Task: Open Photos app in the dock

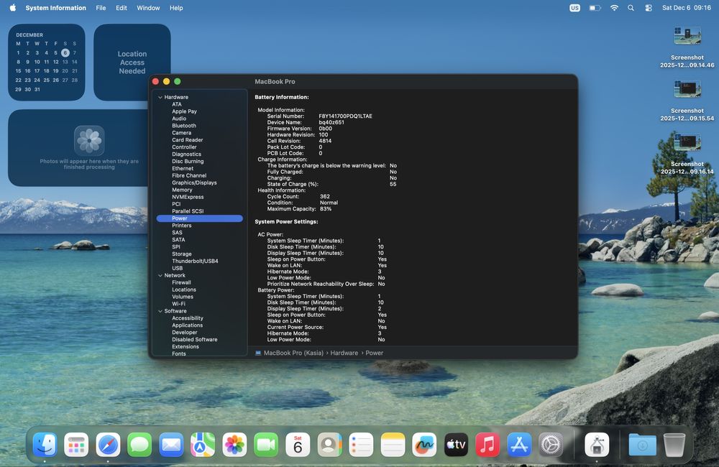Action: [234, 445]
